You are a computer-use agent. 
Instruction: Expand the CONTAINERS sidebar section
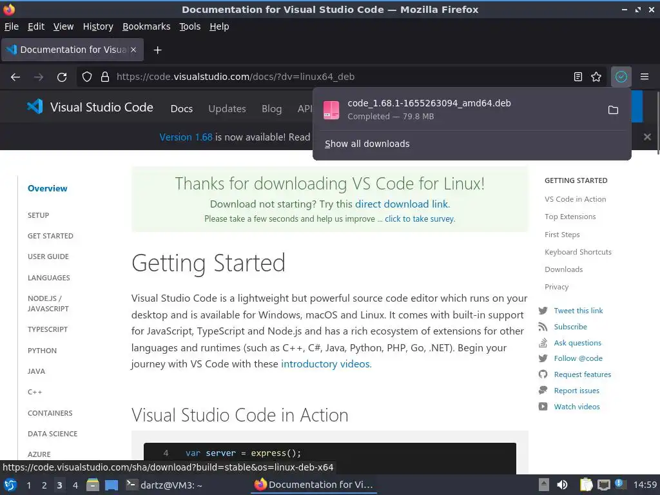50,413
